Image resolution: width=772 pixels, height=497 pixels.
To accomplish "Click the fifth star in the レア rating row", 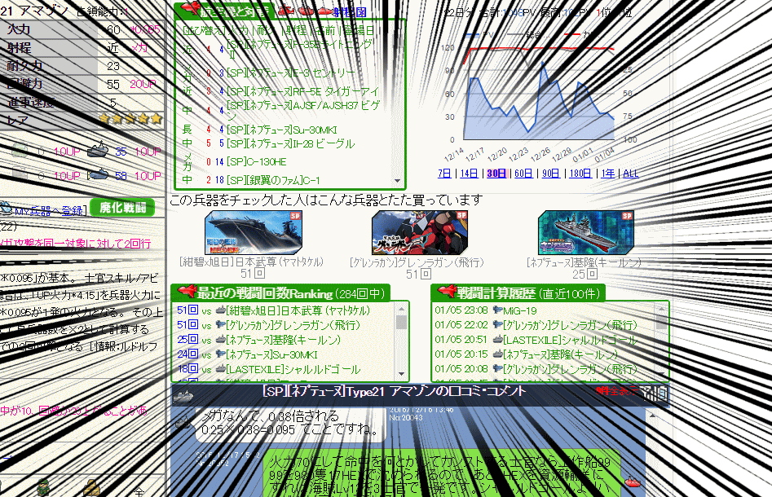I will coord(157,118).
